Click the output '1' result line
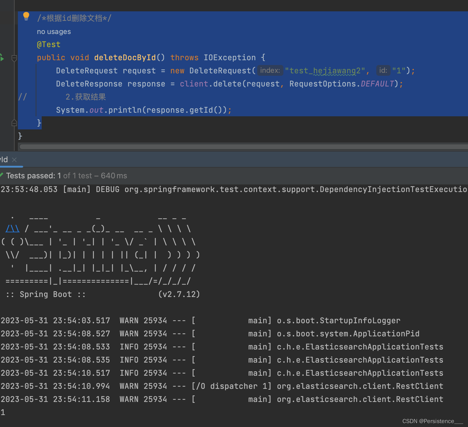468x427 pixels. pos(3,412)
